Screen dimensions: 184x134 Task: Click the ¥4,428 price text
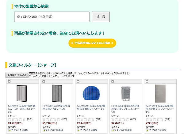coord(15,123)
